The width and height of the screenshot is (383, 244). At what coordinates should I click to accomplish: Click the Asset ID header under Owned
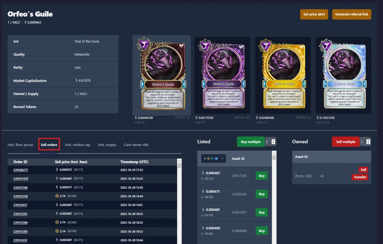click(x=301, y=157)
